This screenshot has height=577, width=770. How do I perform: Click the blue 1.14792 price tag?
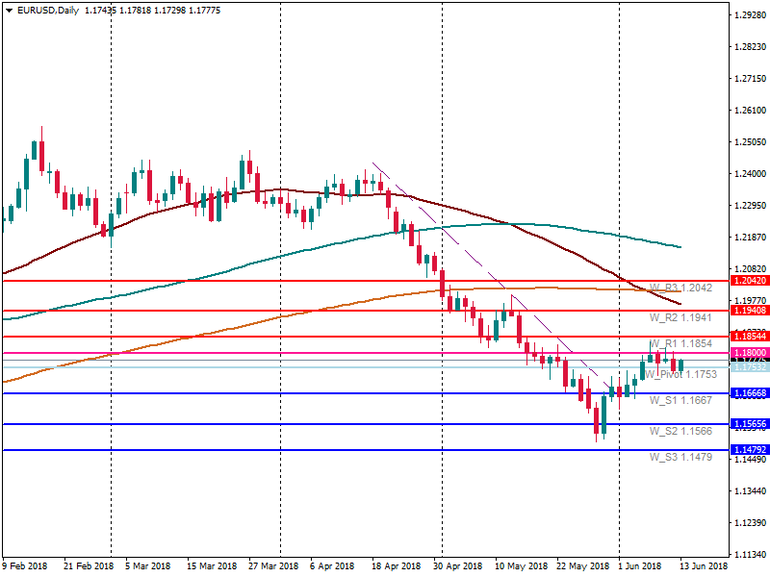[748, 449]
